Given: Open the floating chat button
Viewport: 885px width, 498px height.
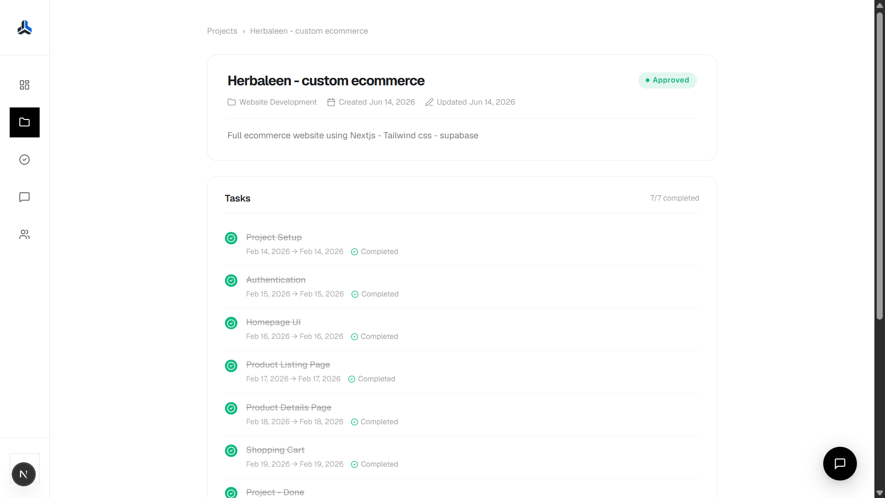Looking at the screenshot, I should coord(840,463).
